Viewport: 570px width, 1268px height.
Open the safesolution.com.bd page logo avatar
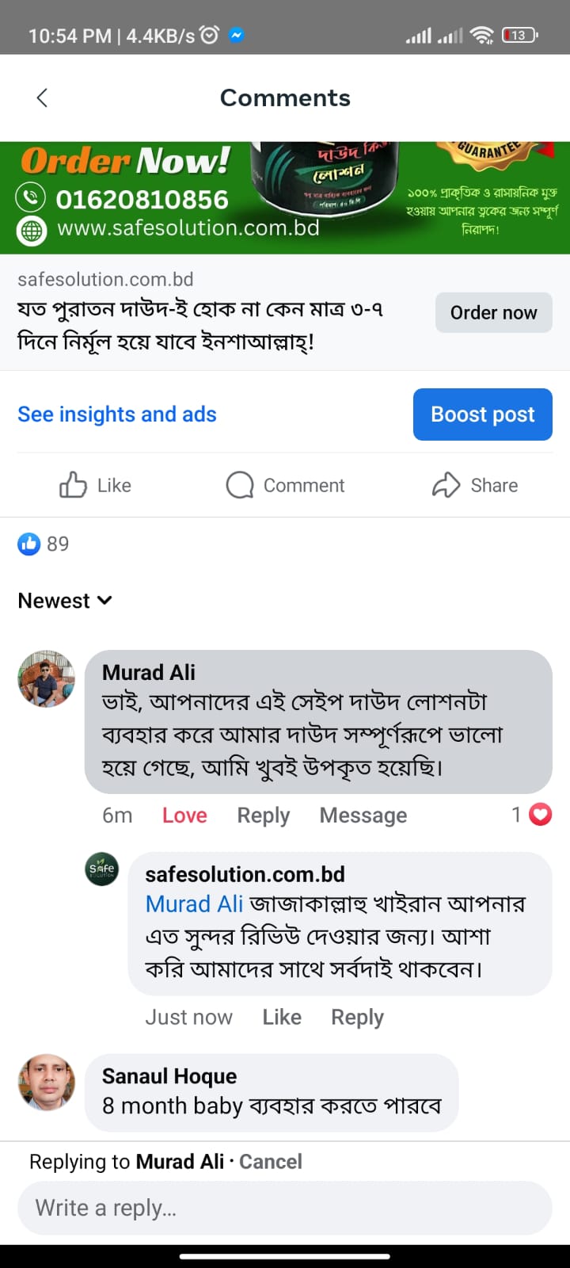[102, 869]
